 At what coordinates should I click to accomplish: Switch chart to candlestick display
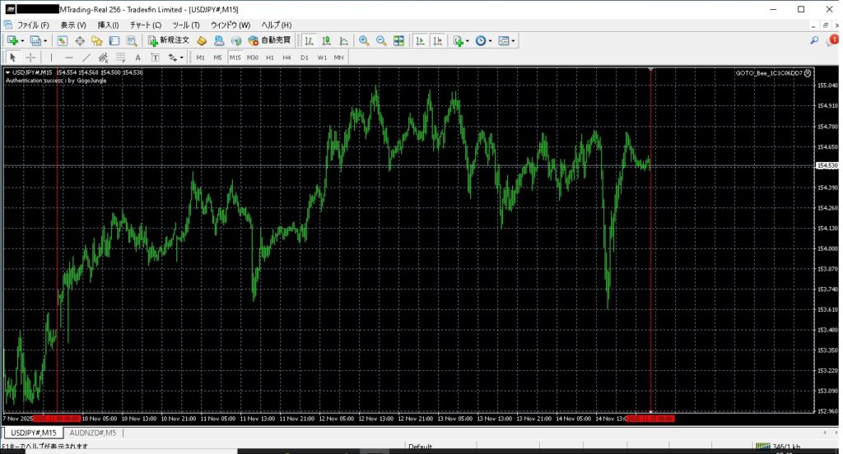[x=326, y=40]
